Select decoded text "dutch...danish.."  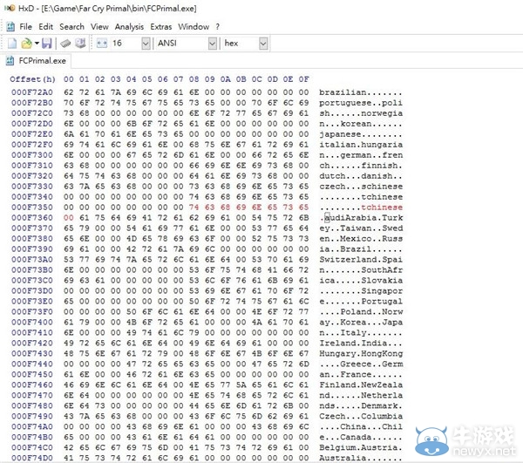(x=361, y=176)
